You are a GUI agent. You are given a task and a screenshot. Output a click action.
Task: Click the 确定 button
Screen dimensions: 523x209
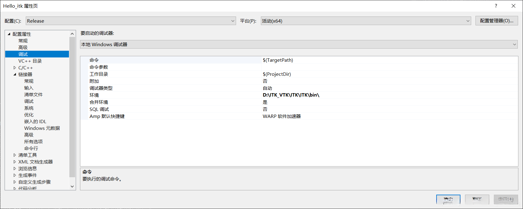click(448, 200)
